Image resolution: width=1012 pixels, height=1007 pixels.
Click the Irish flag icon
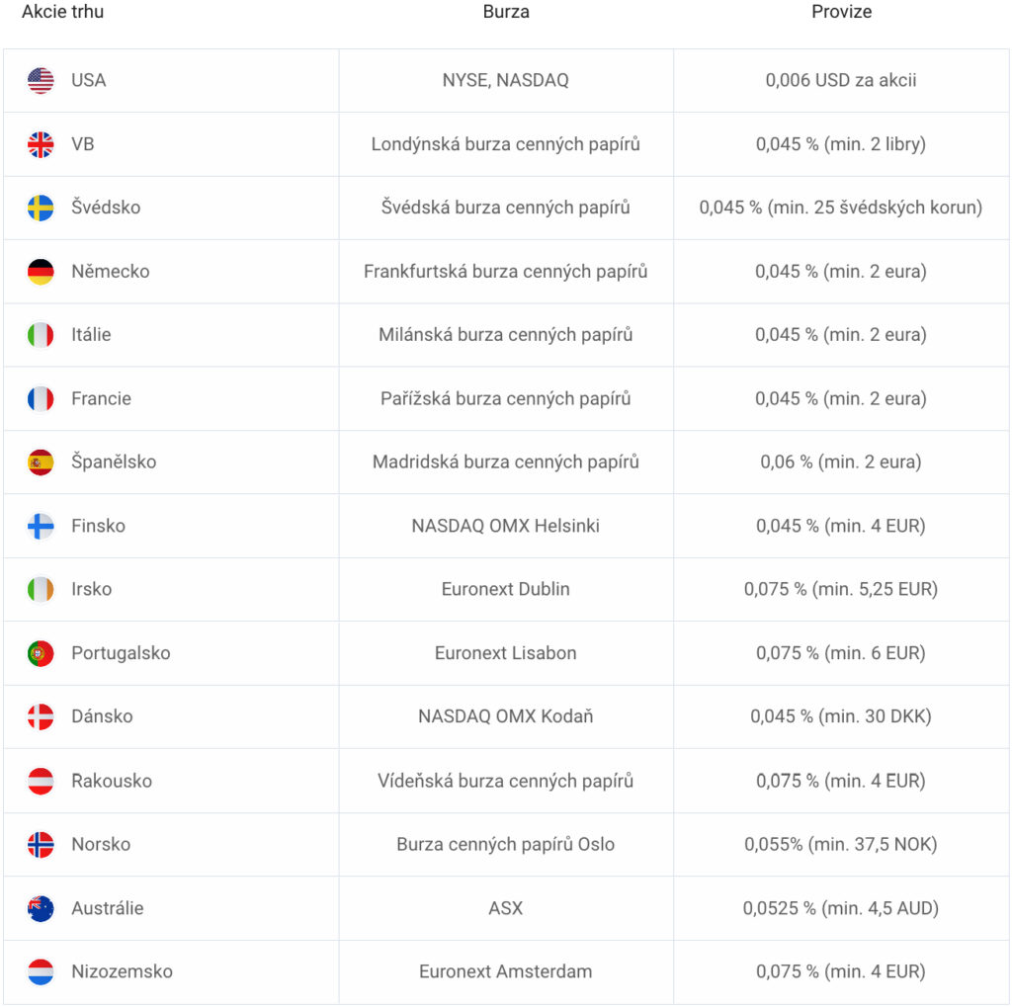pos(41,590)
